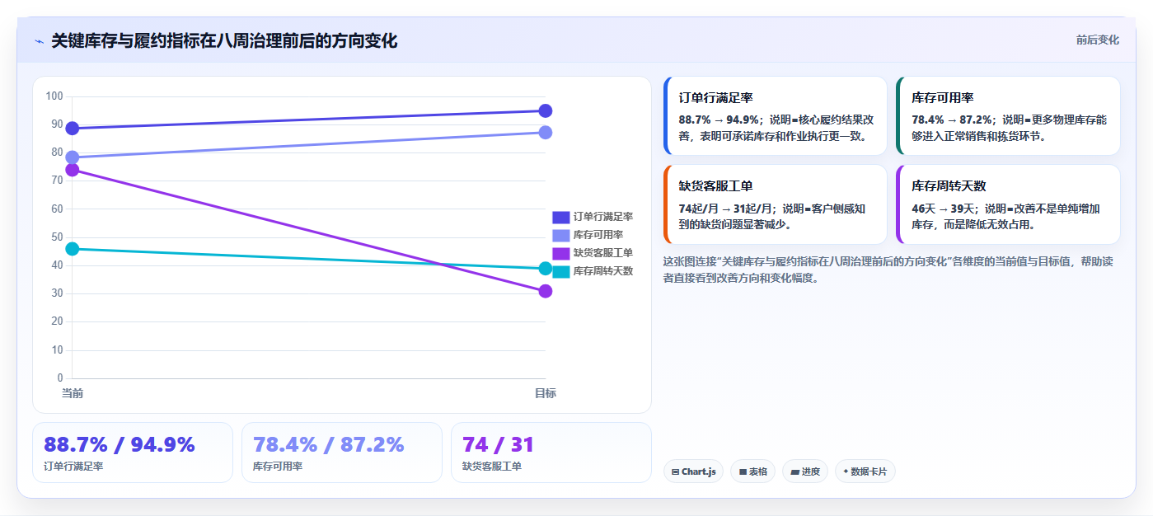Click the 当前 x-axis label
1153x516 pixels.
[73, 393]
